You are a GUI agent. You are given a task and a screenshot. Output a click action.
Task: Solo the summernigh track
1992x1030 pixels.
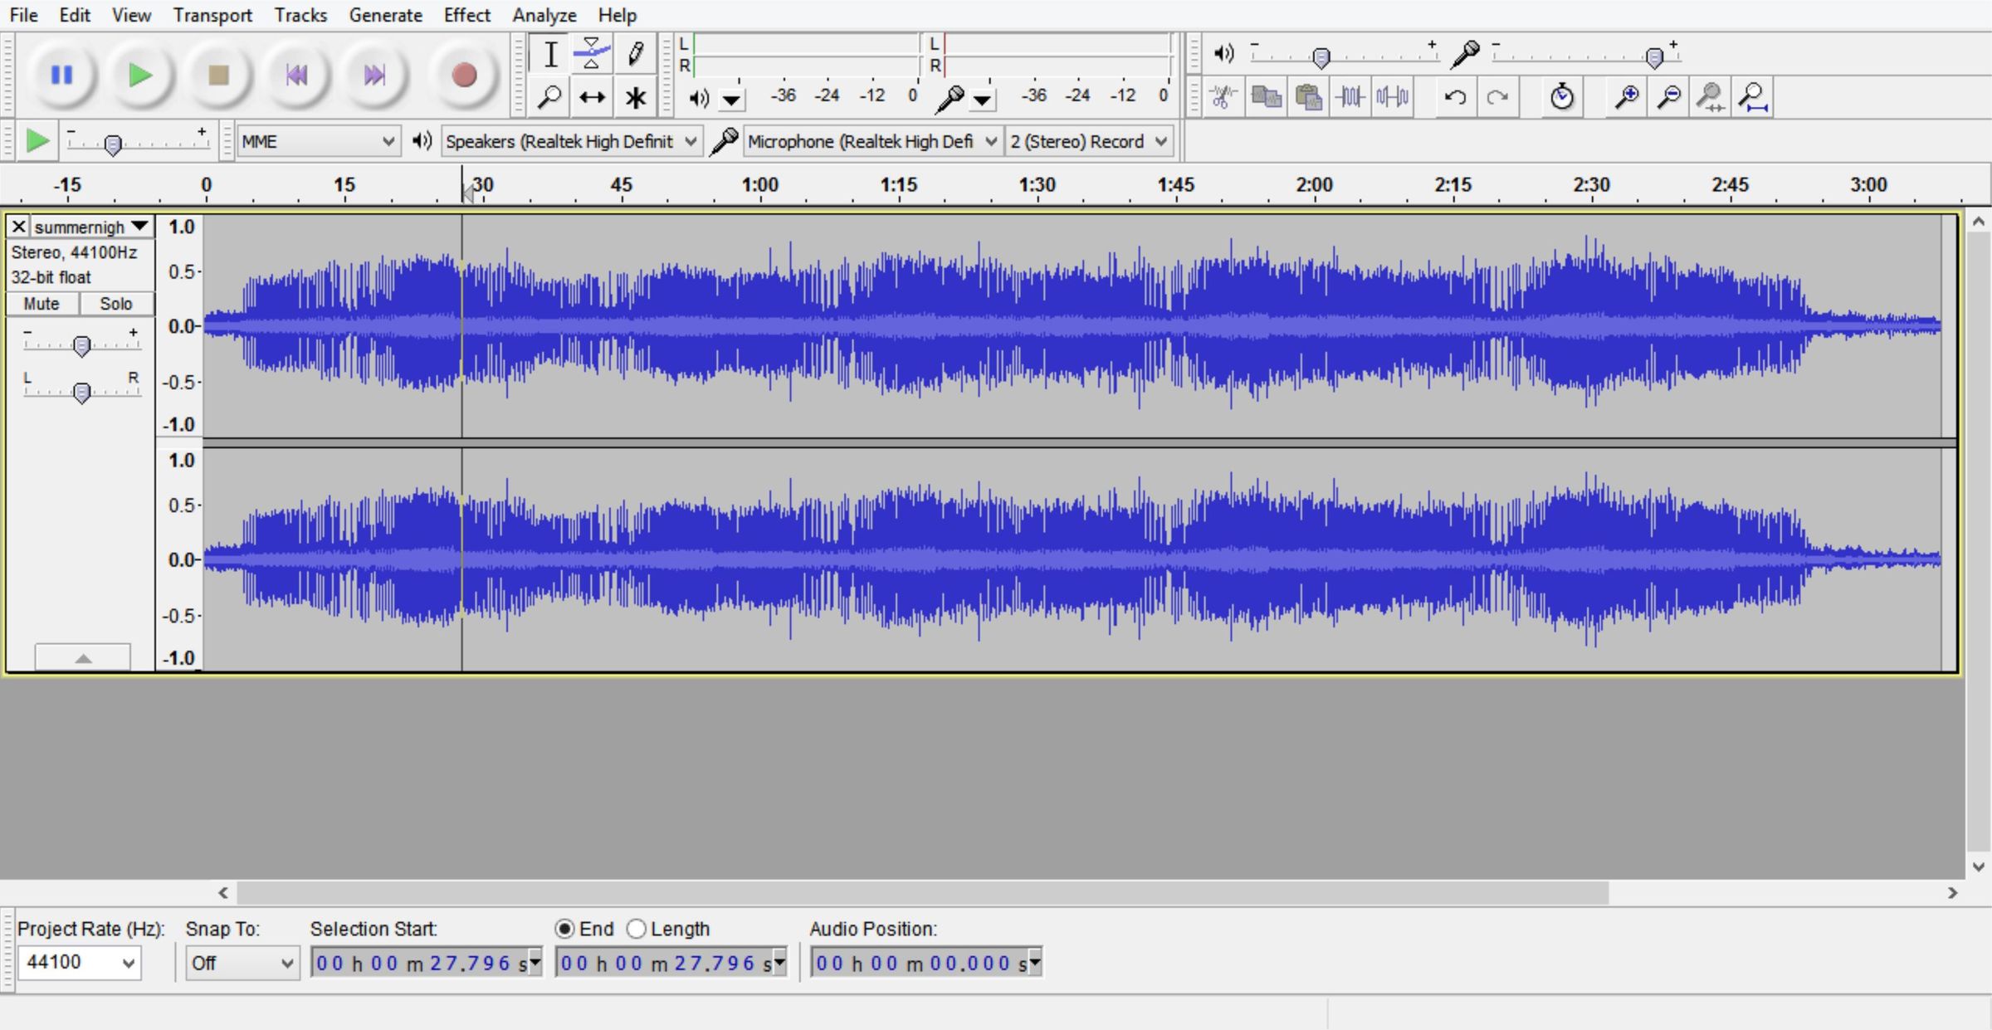pos(116,304)
